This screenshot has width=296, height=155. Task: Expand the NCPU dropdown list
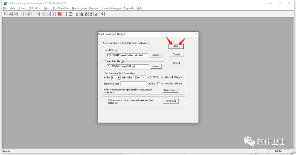point(119,78)
